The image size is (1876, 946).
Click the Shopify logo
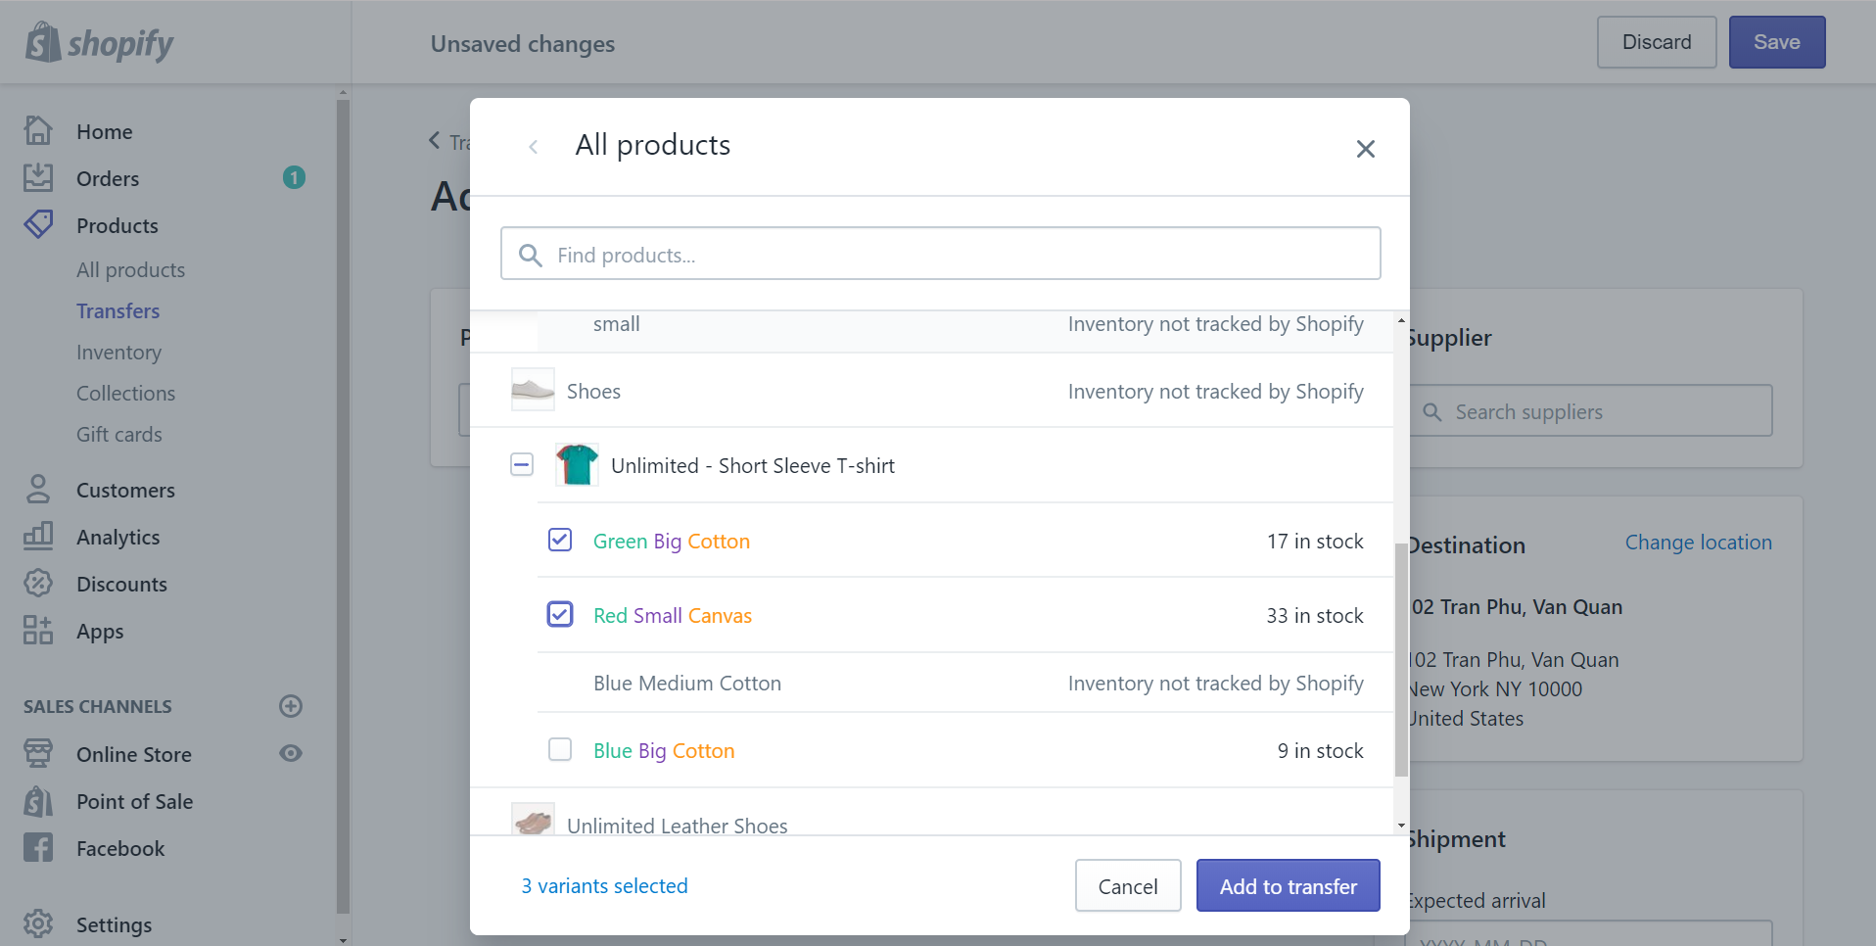coord(99,43)
